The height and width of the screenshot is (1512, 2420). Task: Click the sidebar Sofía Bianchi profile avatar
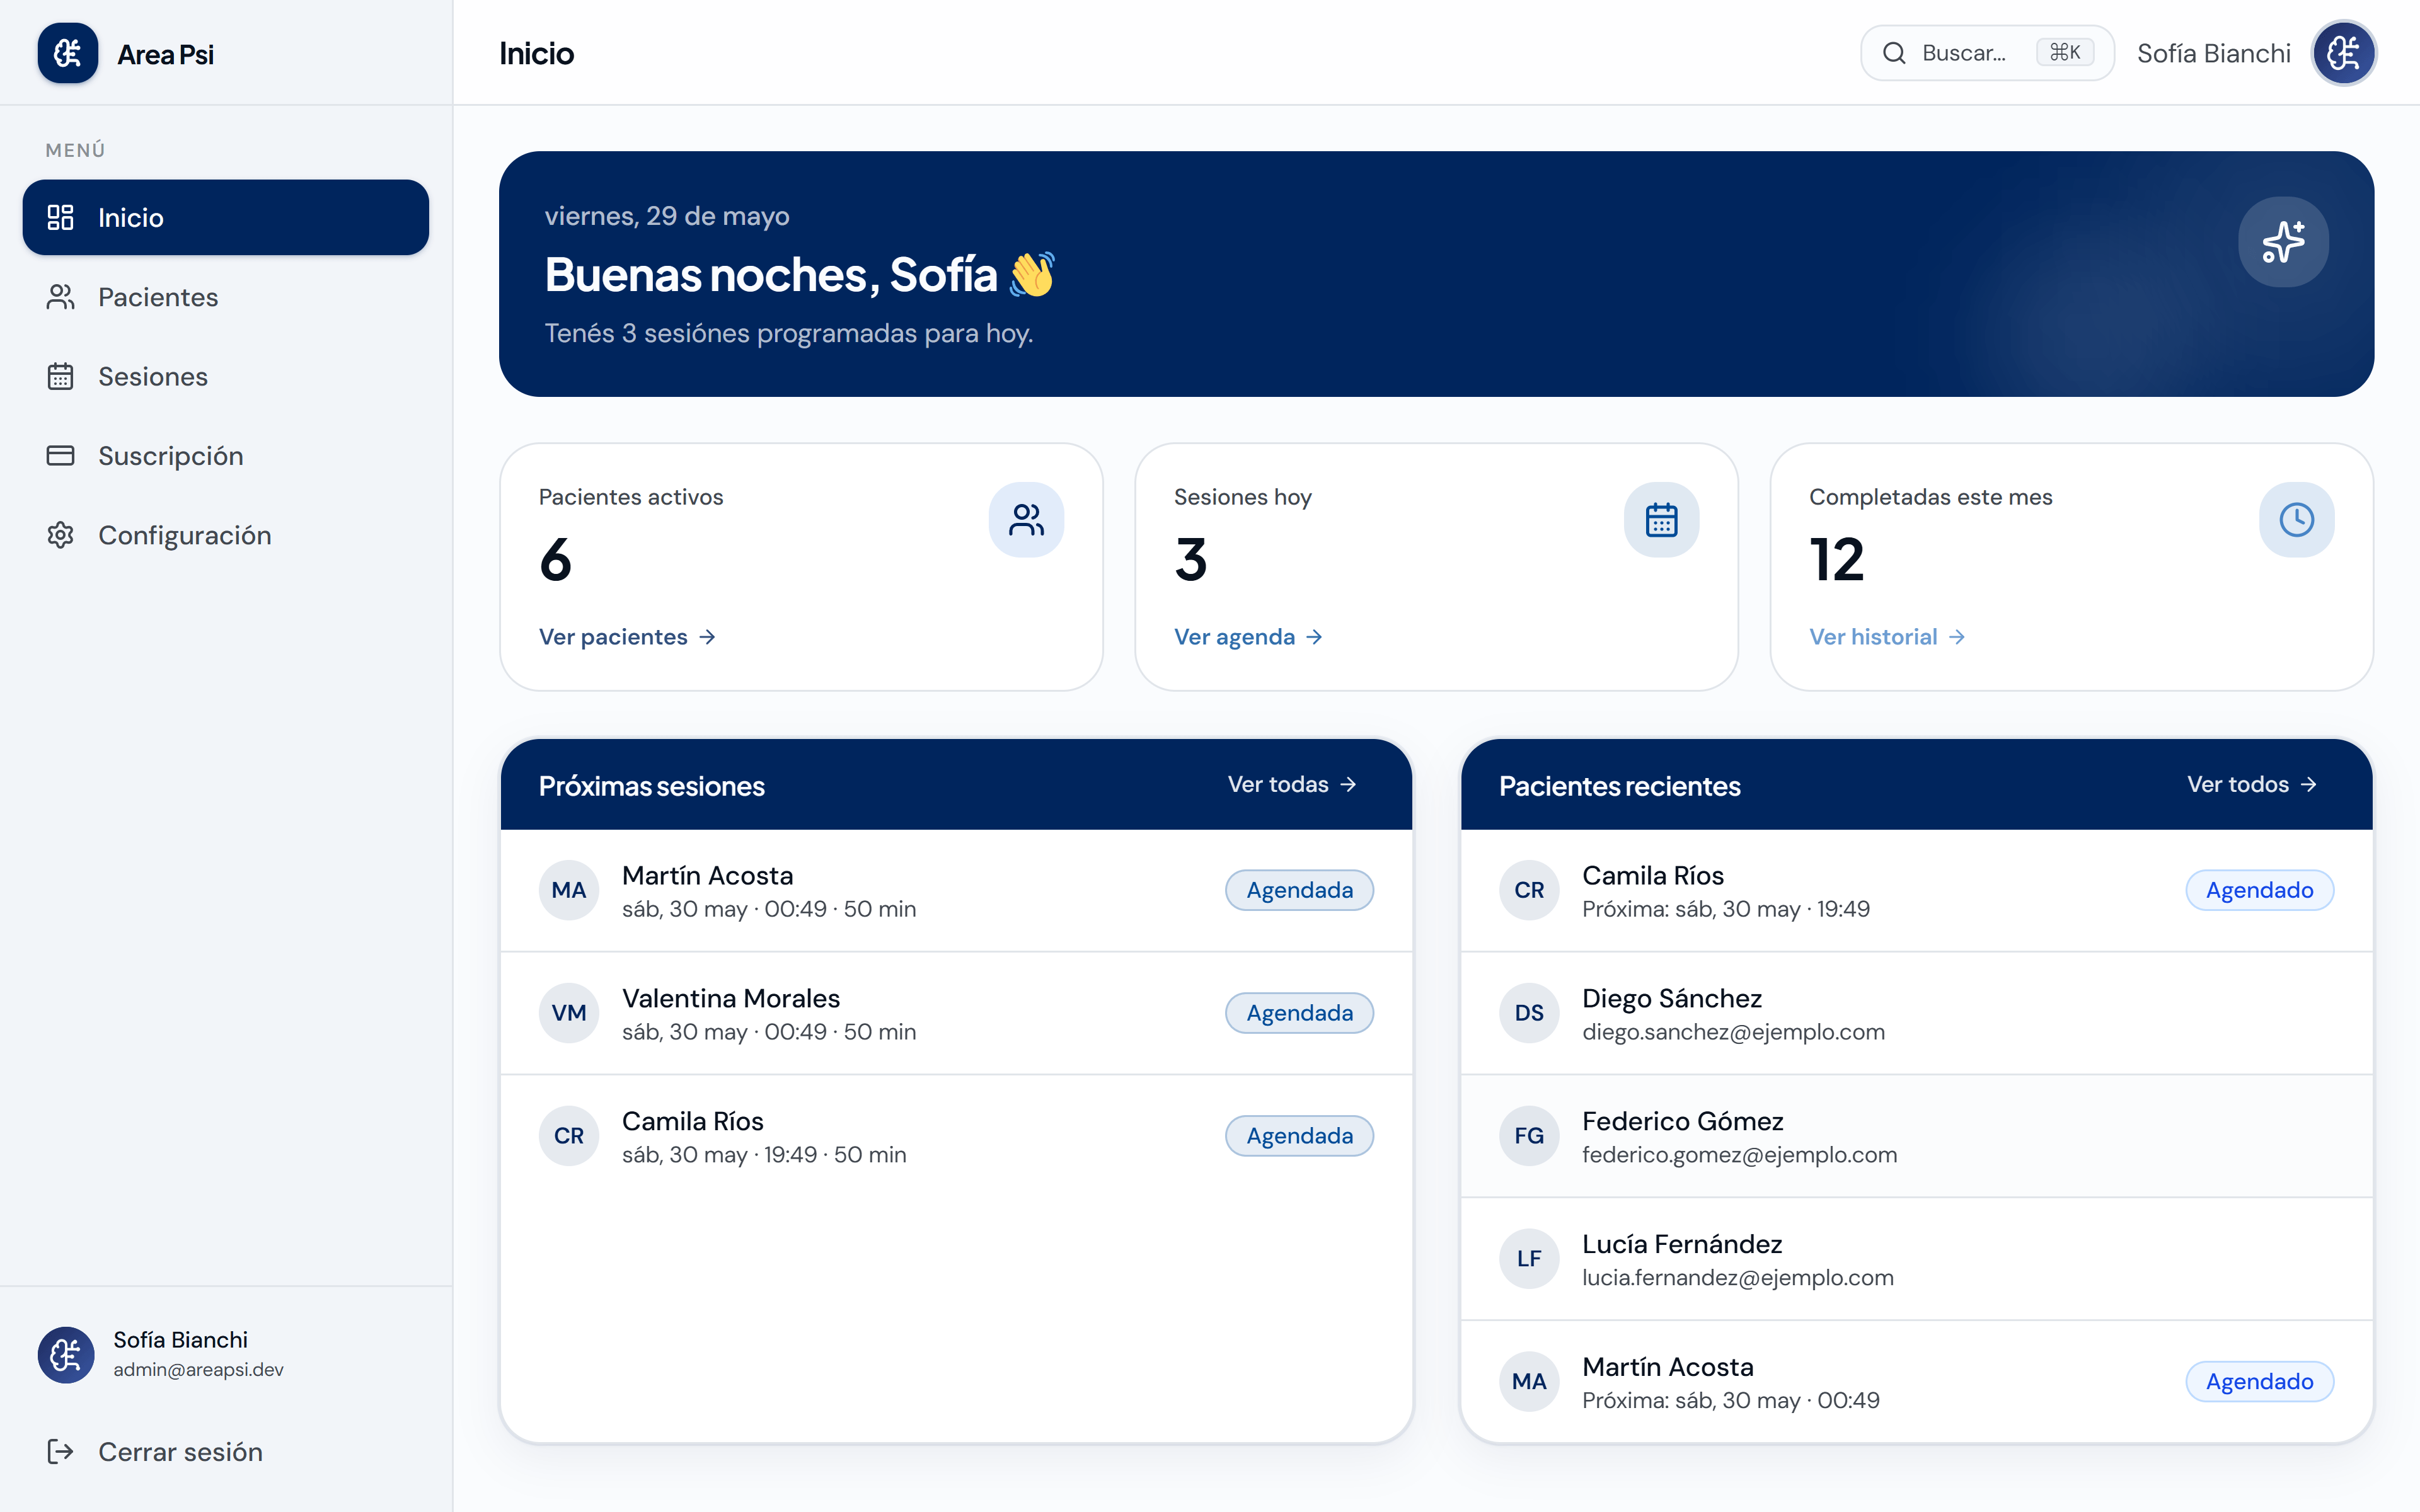point(66,1355)
